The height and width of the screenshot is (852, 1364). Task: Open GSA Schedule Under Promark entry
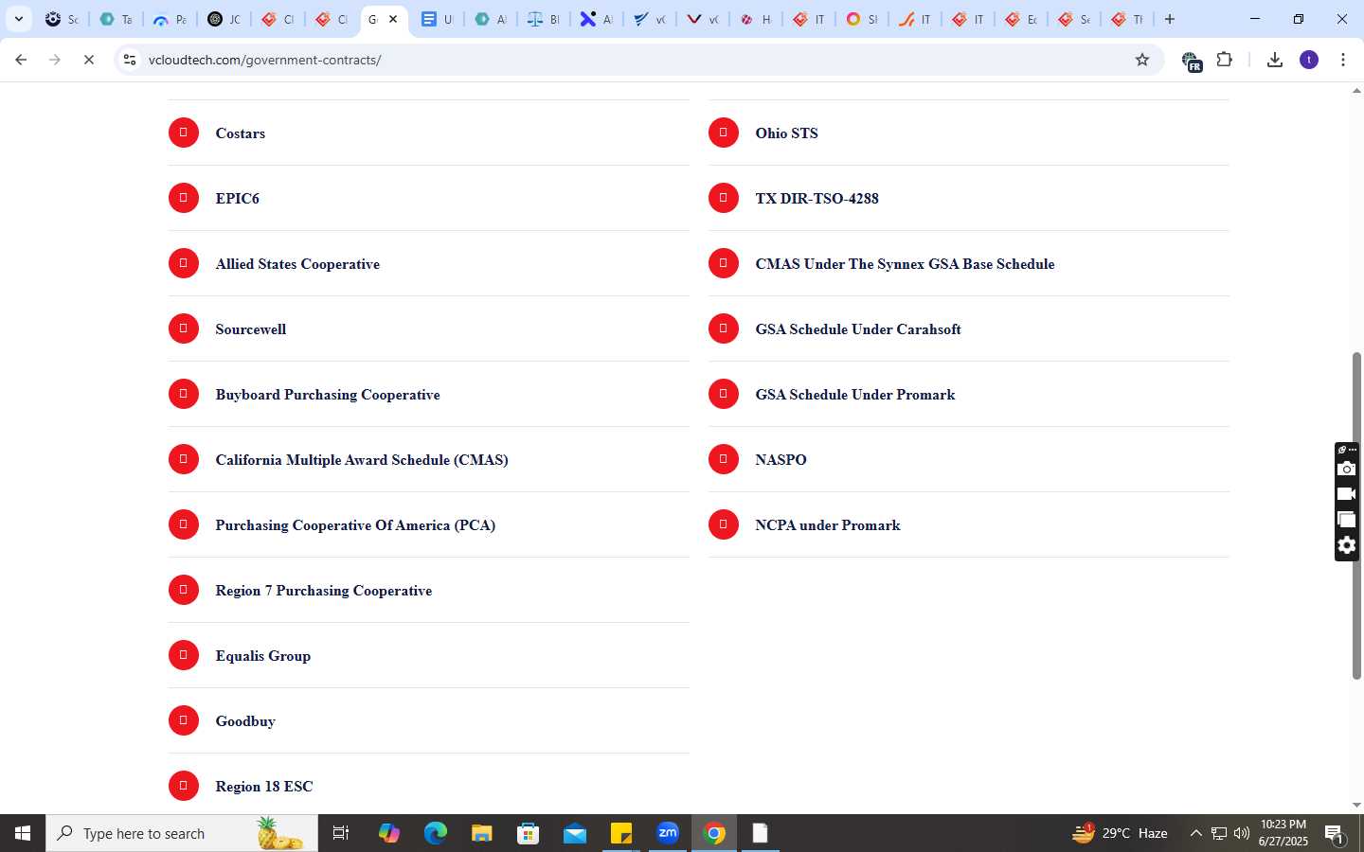(855, 395)
